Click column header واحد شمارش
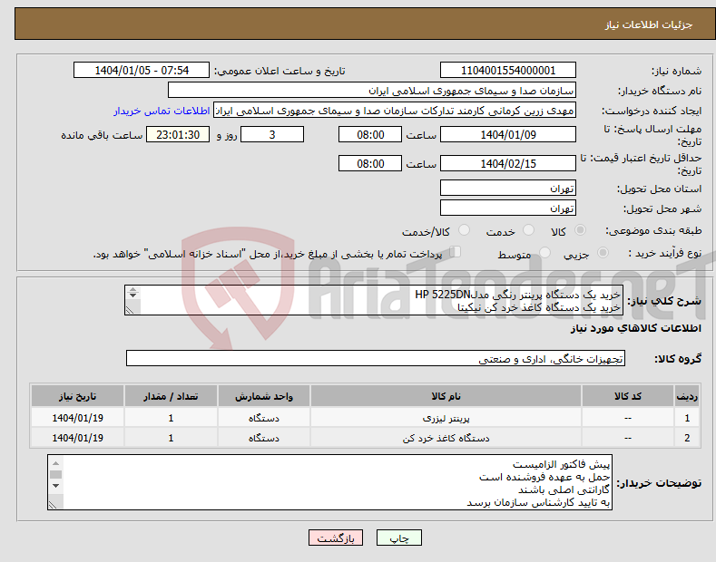Screen dimensions: 716x562 (264, 396)
